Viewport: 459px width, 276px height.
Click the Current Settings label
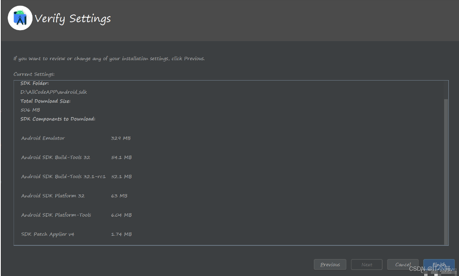[34, 74]
